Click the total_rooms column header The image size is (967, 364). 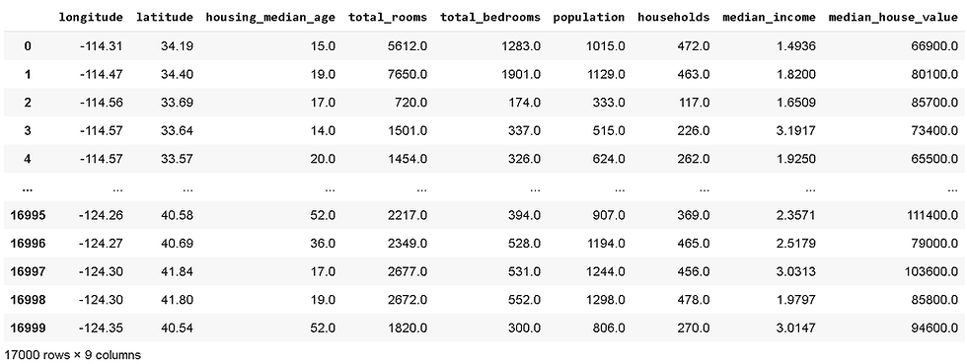pos(388,18)
